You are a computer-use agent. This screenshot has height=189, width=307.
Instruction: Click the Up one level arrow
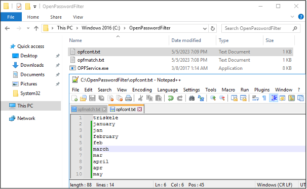[36, 28]
